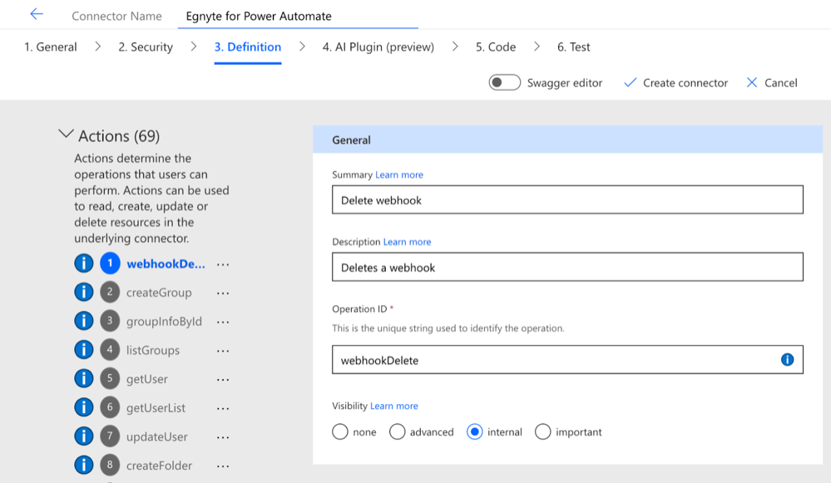
Task: Select groupInfoById action
Action: (x=164, y=322)
